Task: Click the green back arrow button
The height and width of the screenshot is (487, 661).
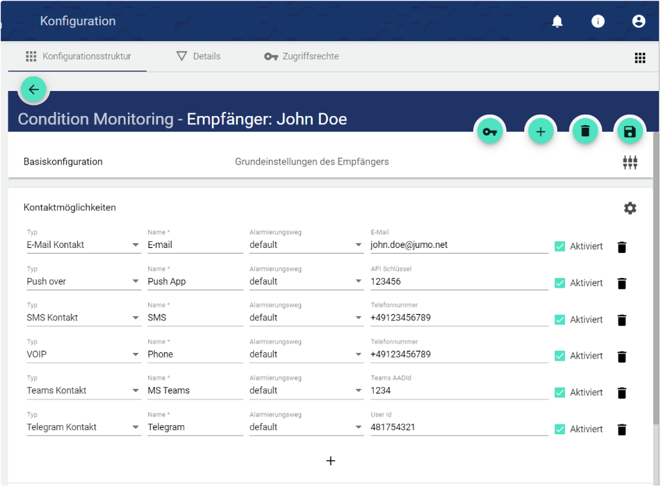Action: [x=33, y=90]
